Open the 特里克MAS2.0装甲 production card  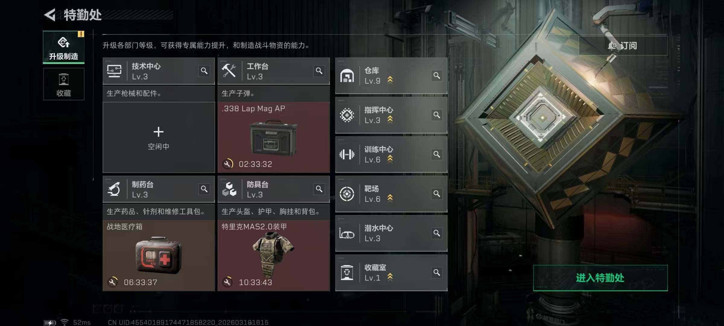[x=274, y=256]
